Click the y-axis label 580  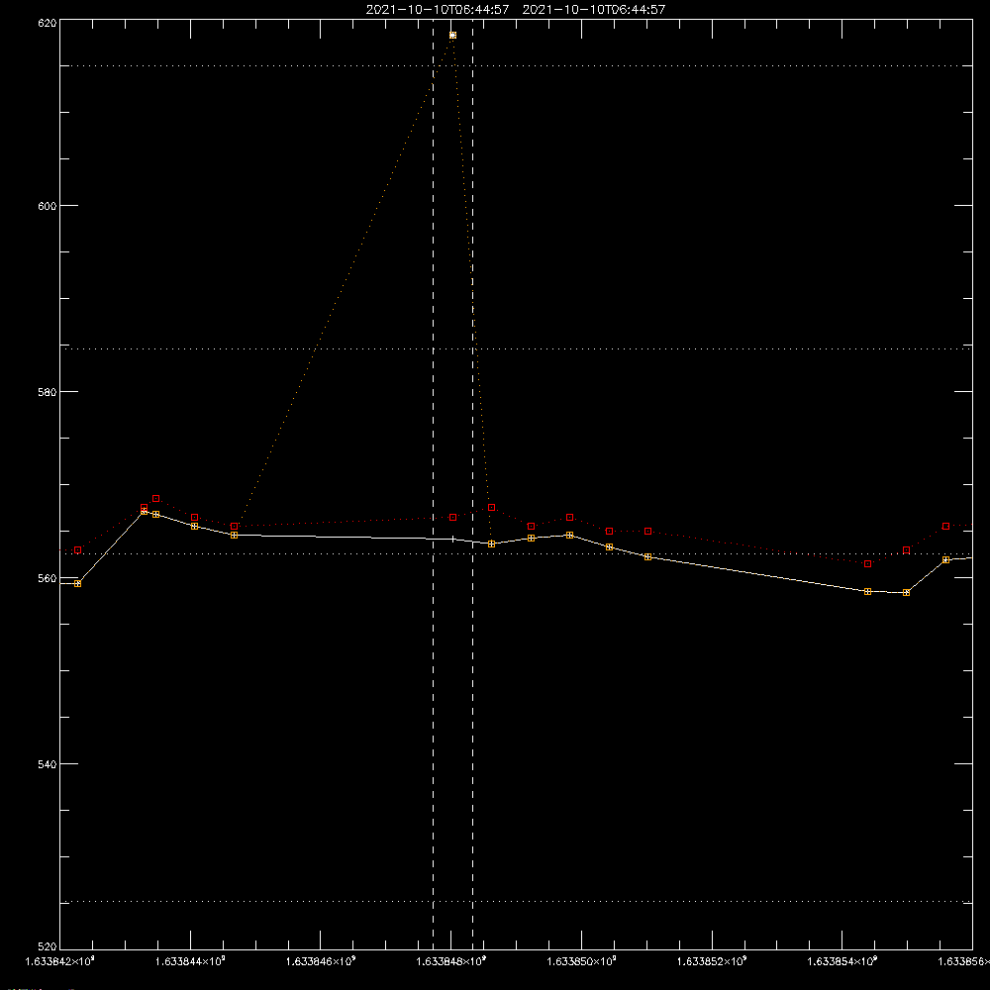pyautogui.click(x=48, y=391)
